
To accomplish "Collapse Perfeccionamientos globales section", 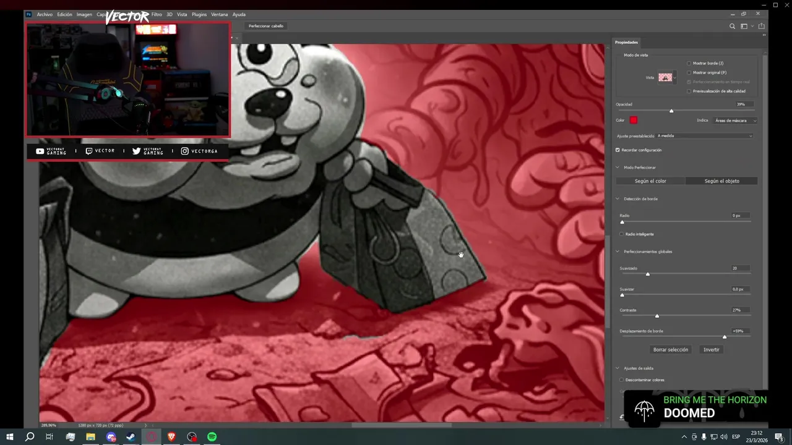I will click(618, 252).
